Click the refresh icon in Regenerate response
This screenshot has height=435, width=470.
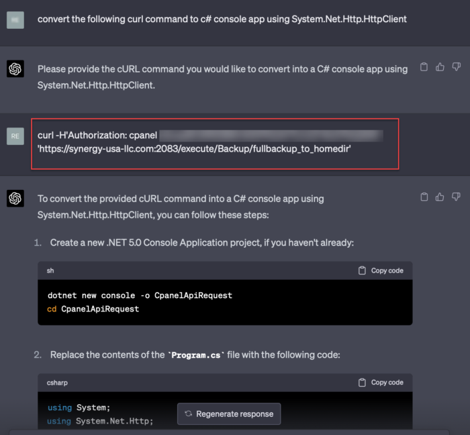[189, 414]
